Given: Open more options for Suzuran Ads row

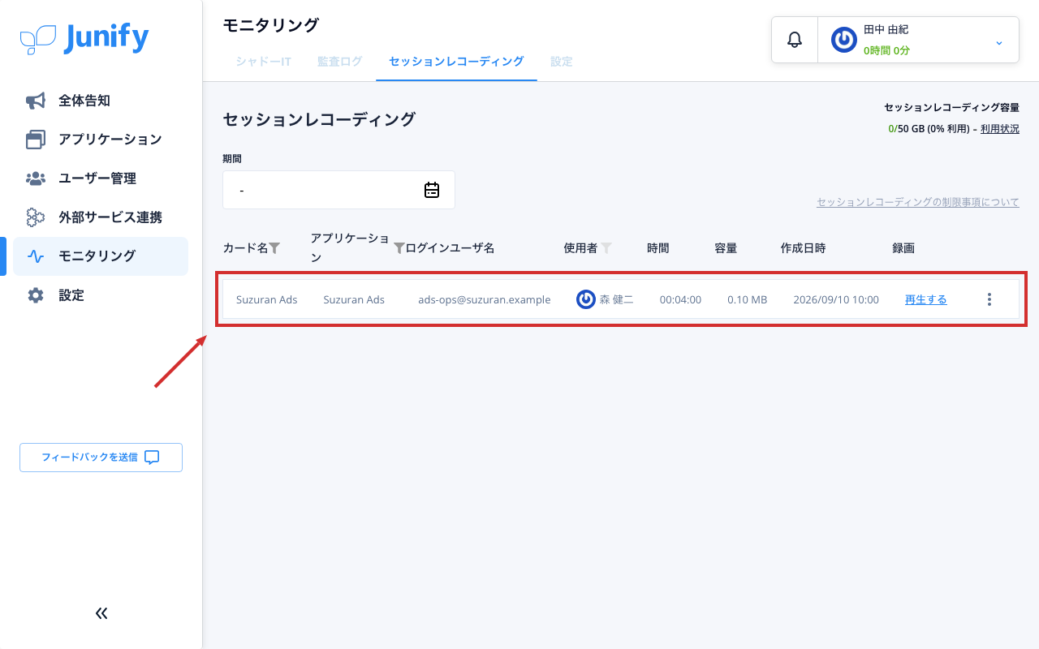Looking at the screenshot, I should (x=989, y=299).
